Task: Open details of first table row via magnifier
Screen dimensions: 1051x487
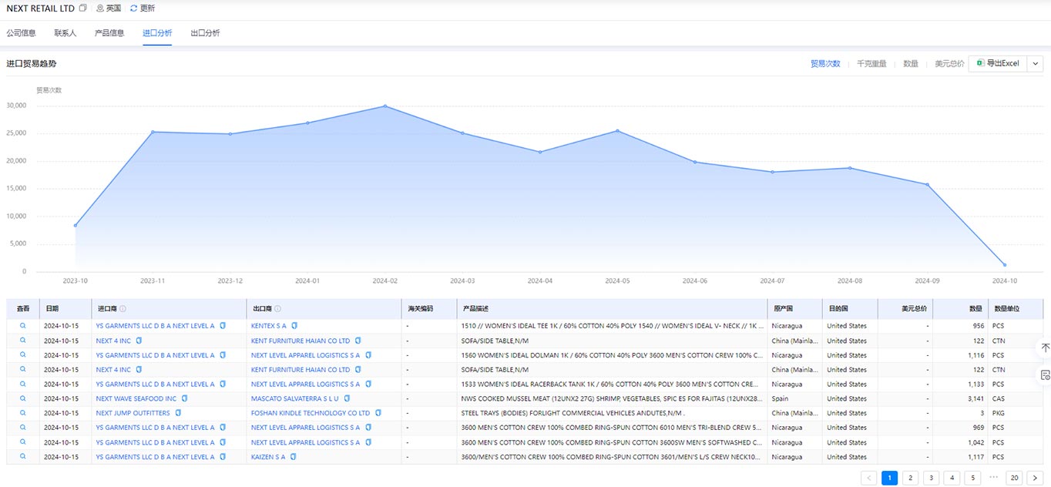Action: click(x=23, y=326)
